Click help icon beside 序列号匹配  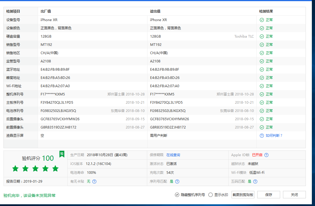click(x=177, y=181)
